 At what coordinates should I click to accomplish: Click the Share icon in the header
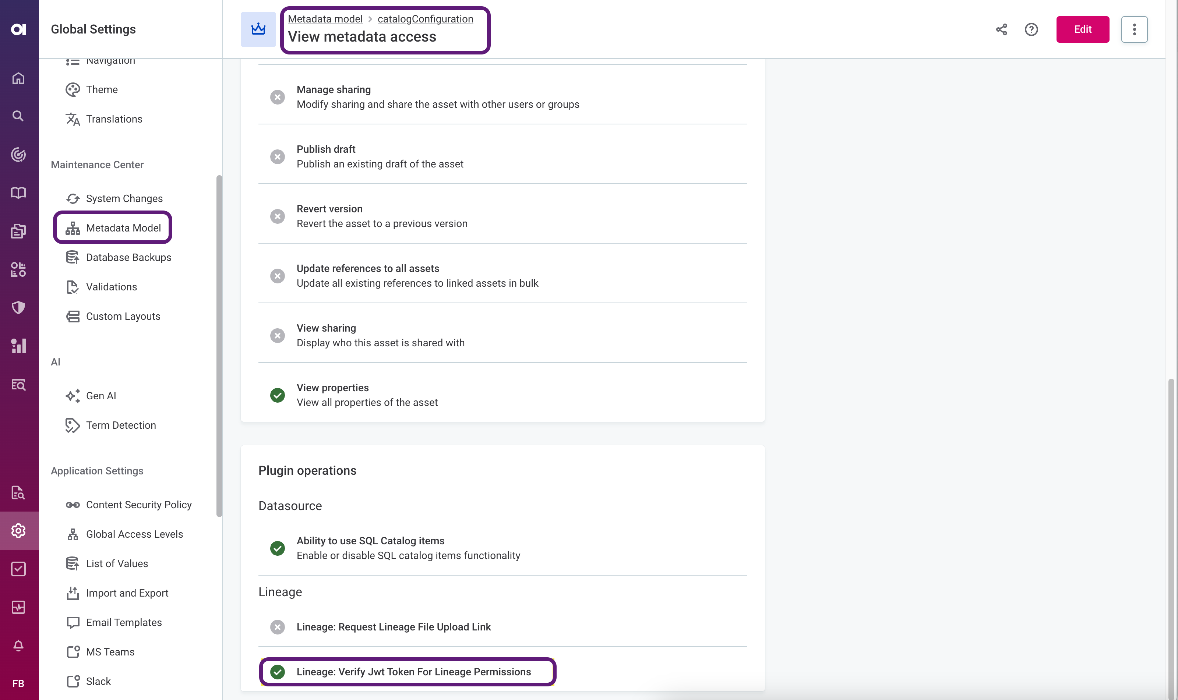tap(1002, 29)
